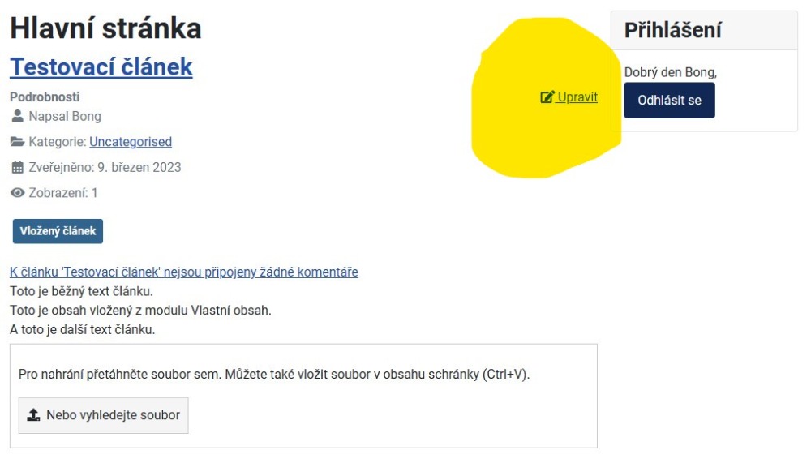
Task: Click the user icon beside Napsal Bong
Action: click(x=17, y=116)
